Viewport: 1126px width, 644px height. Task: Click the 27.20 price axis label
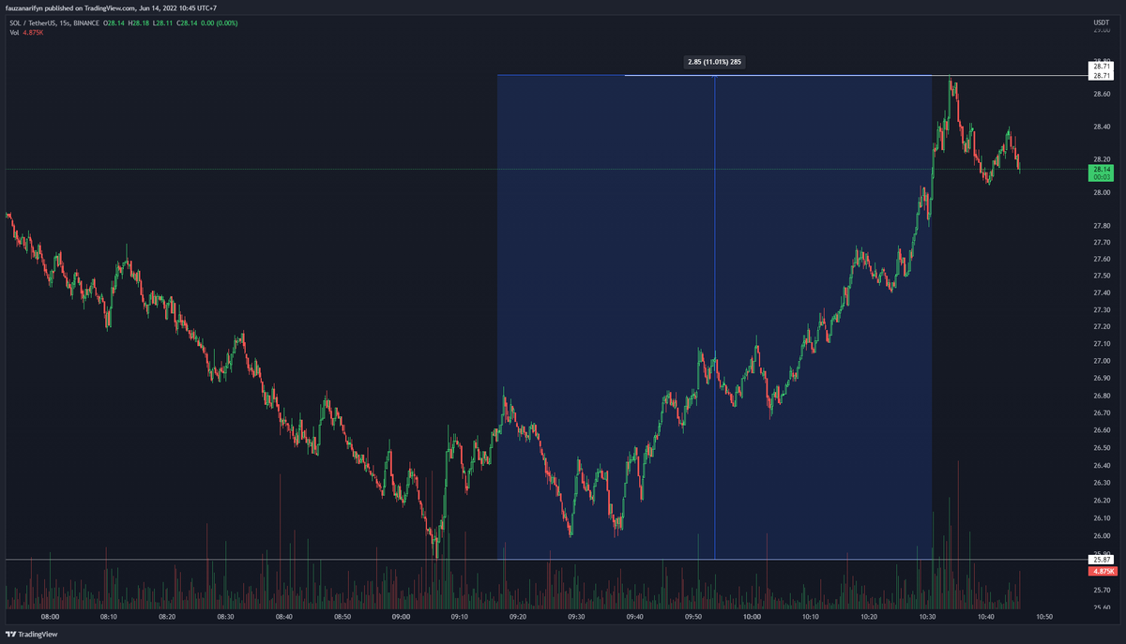1102,327
